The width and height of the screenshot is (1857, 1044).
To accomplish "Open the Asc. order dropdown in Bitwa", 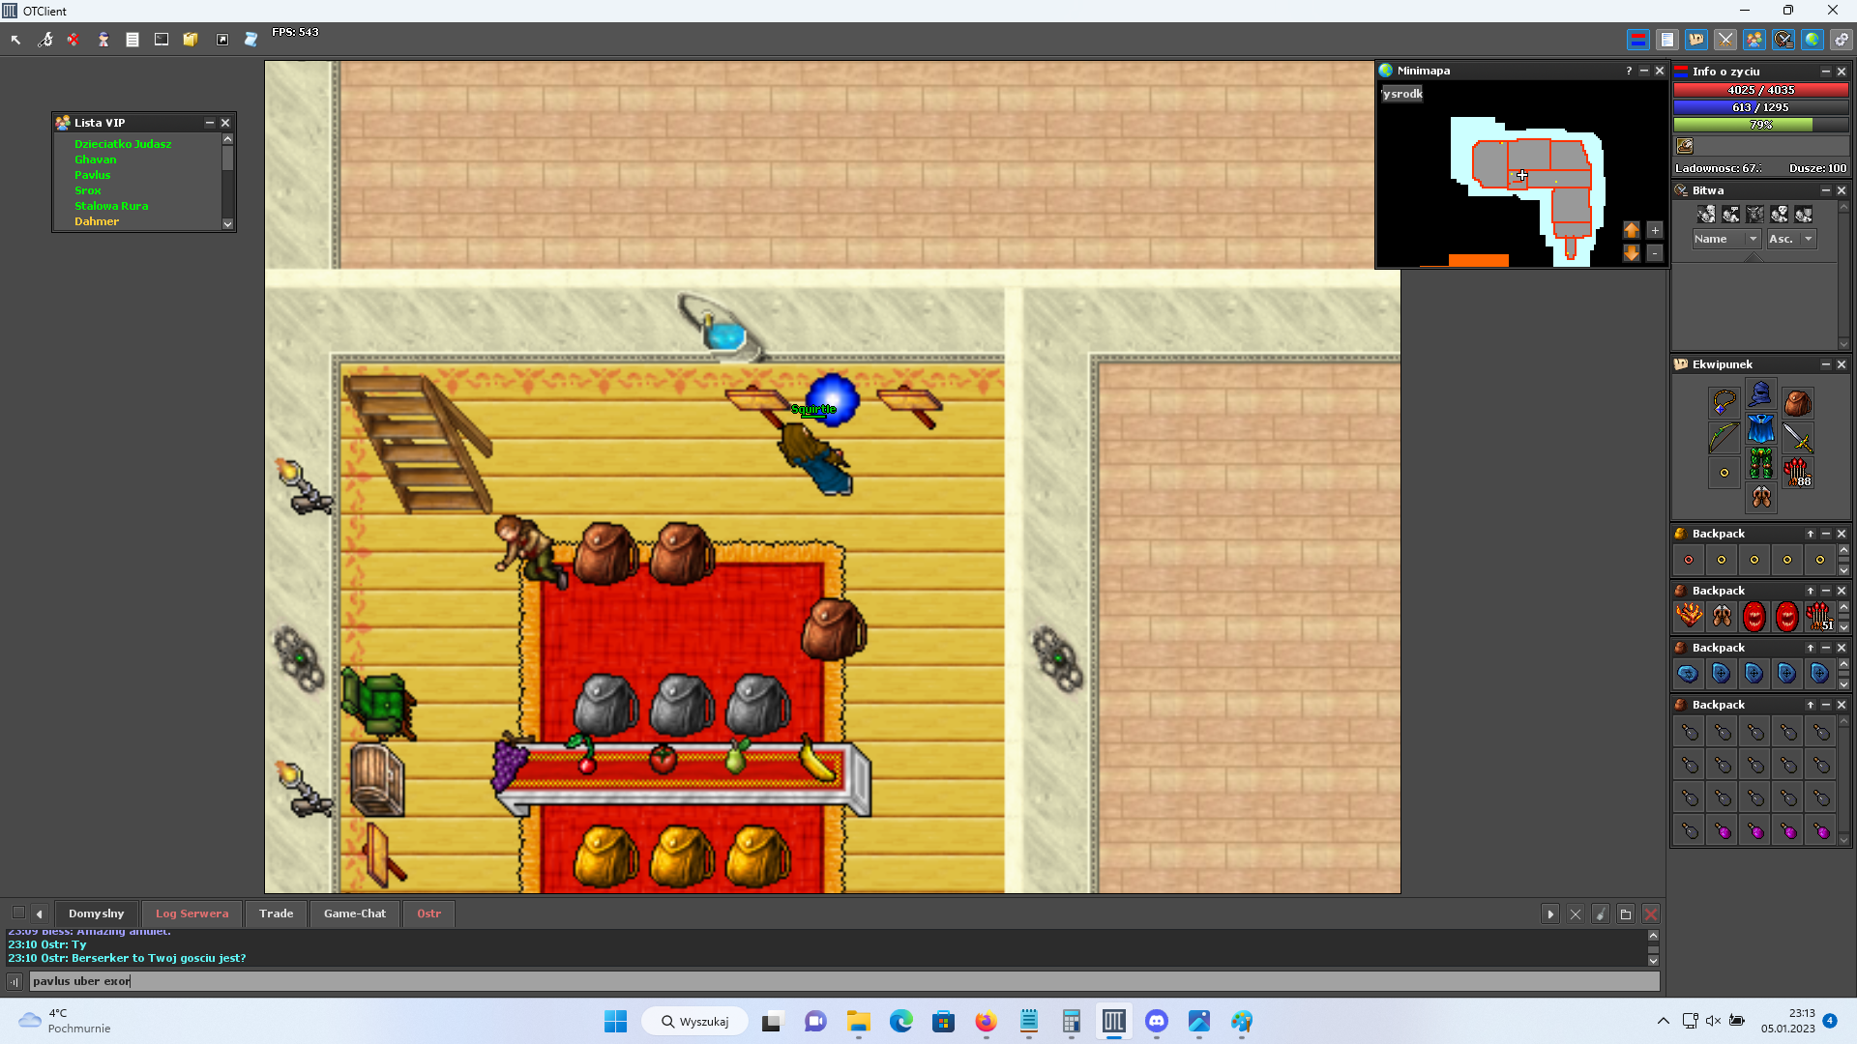I will point(1791,239).
